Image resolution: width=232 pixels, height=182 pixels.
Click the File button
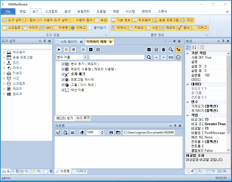pyautogui.click(x=8, y=11)
